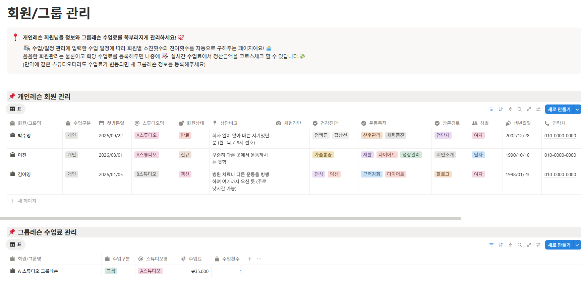
Task: Open more options next to add property
Action: [259, 259]
